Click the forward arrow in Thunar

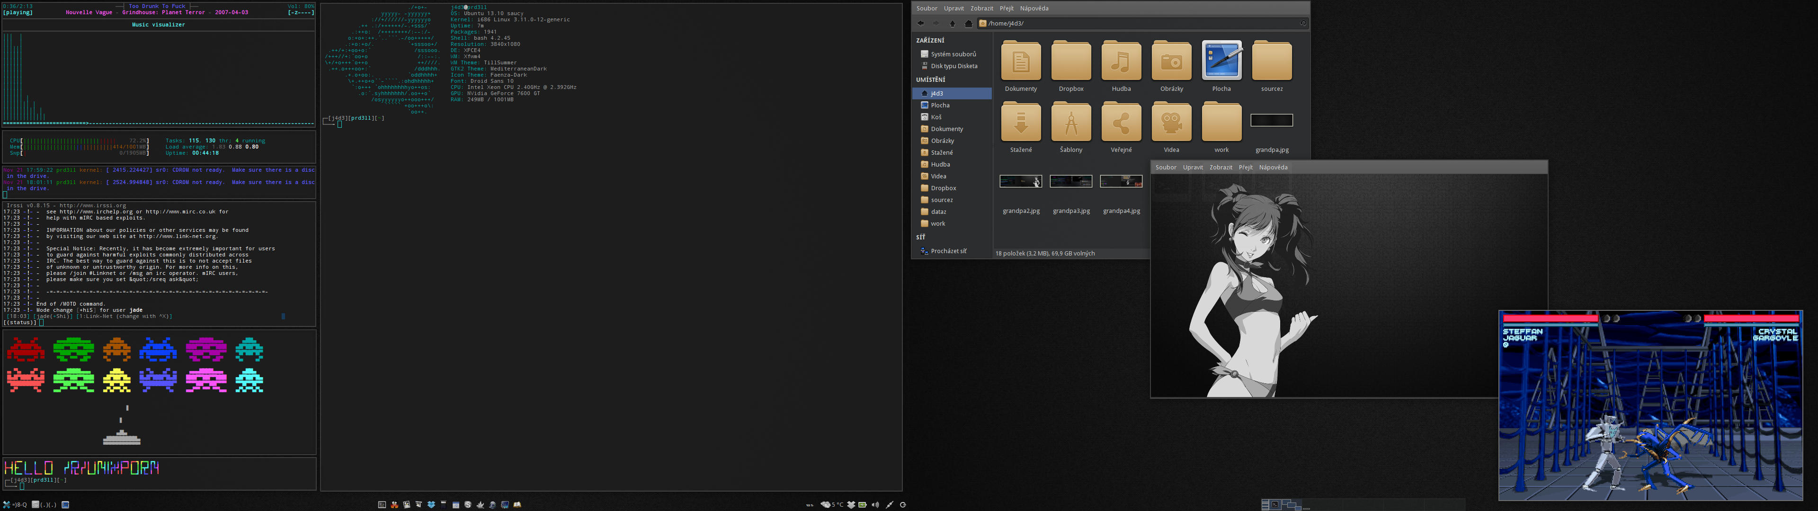tap(936, 23)
